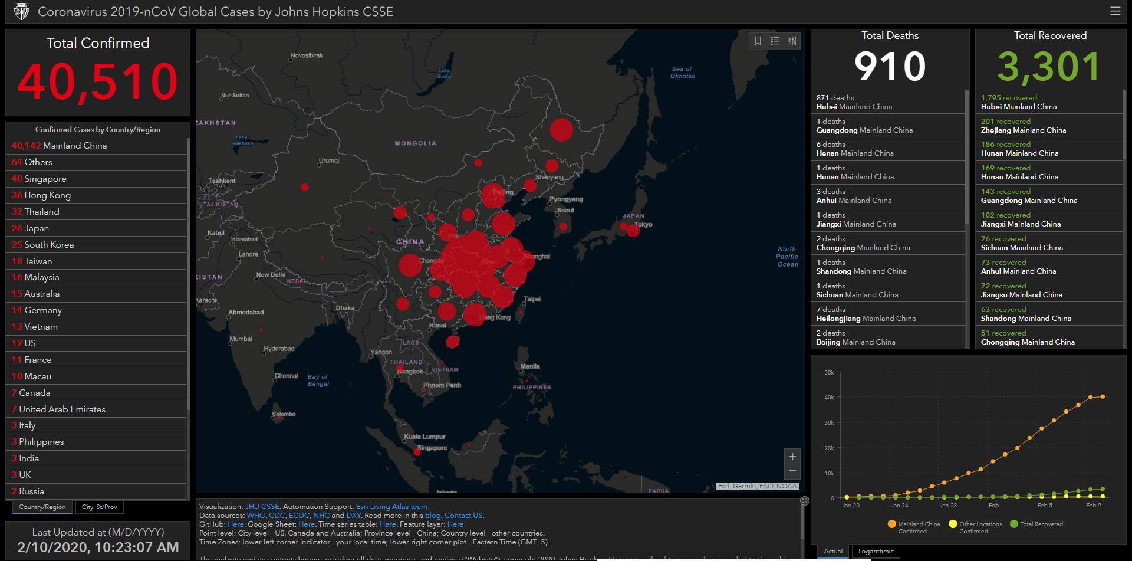Viewport: 1132px width, 561px height.
Task: Switch to the City, St/Prov tab
Action: [99, 507]
